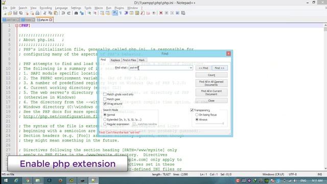The image size is (327, 184).
Task: Toggle Show All Characters toolbar icon
Action: click(121, 13)
